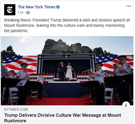135x124 pixels.
Task: Click "the pandemic." at caption's end
Action: coord(16,31)
